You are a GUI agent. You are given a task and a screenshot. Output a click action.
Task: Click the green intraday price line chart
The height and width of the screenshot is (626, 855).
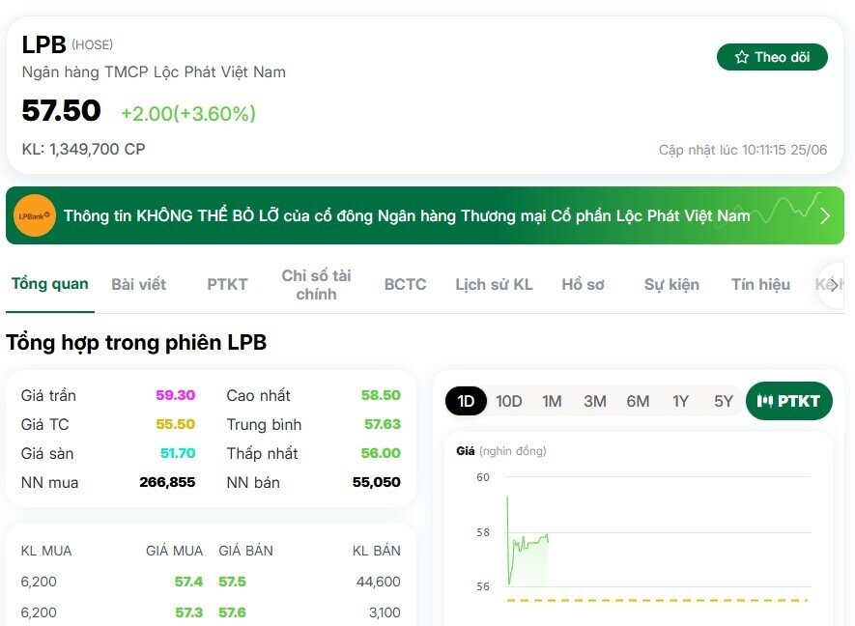point(527,544)
